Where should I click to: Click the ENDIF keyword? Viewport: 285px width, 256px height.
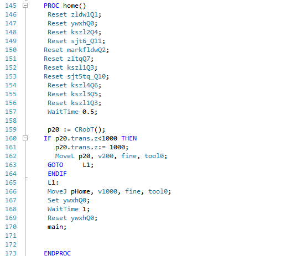click(57, 174)
